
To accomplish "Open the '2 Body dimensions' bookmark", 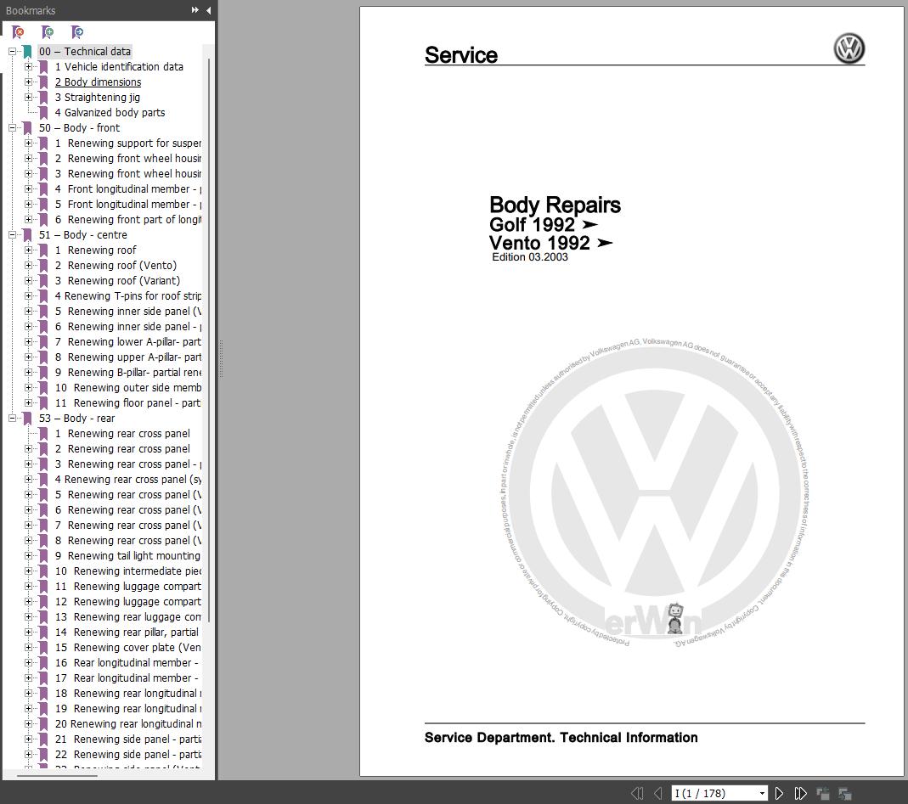I will pyautogui.click(x=98, y=82).
